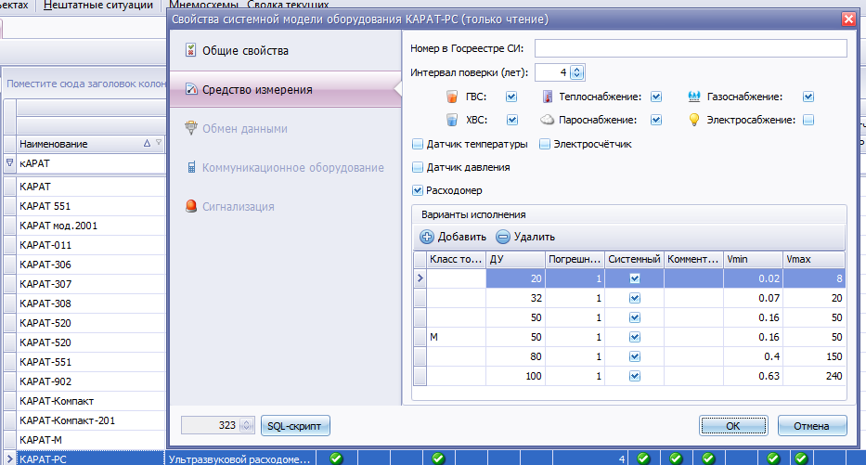The height and width of the screenshot is (465, 866).
Task: Open the Сигнализация section
Action: coord(286,207)
